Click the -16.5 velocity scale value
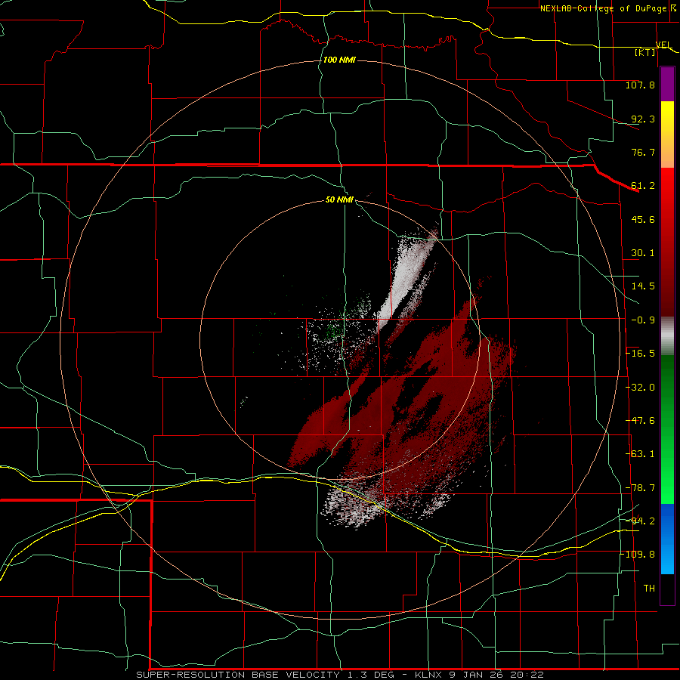Image resolution: width=680 pixels, height=680 pixels. point(640,354)
